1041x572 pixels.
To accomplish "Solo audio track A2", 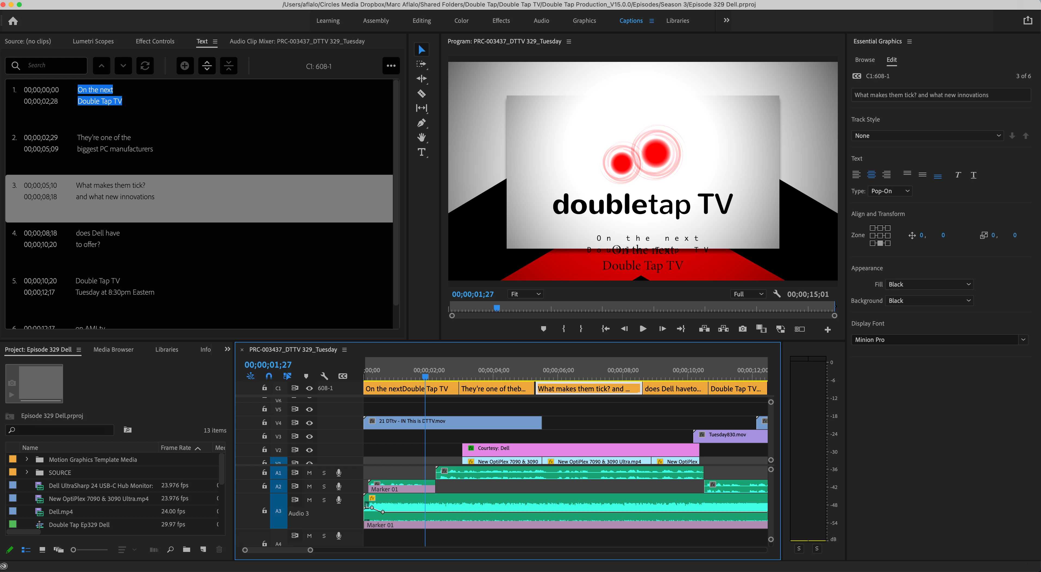I will pyautogui.click(x=324, y=487).
